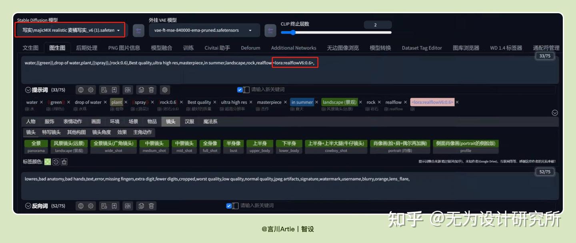
Task: Select the 特写镜头 sub-tab
Action: pos(52,132)
